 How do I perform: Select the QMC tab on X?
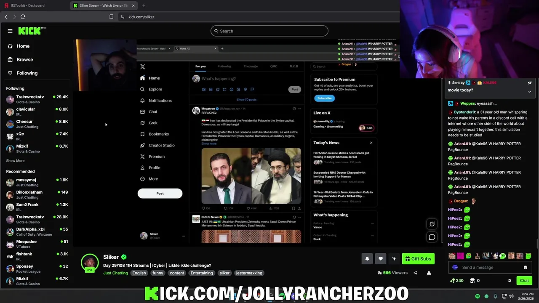tap(274, 66)
